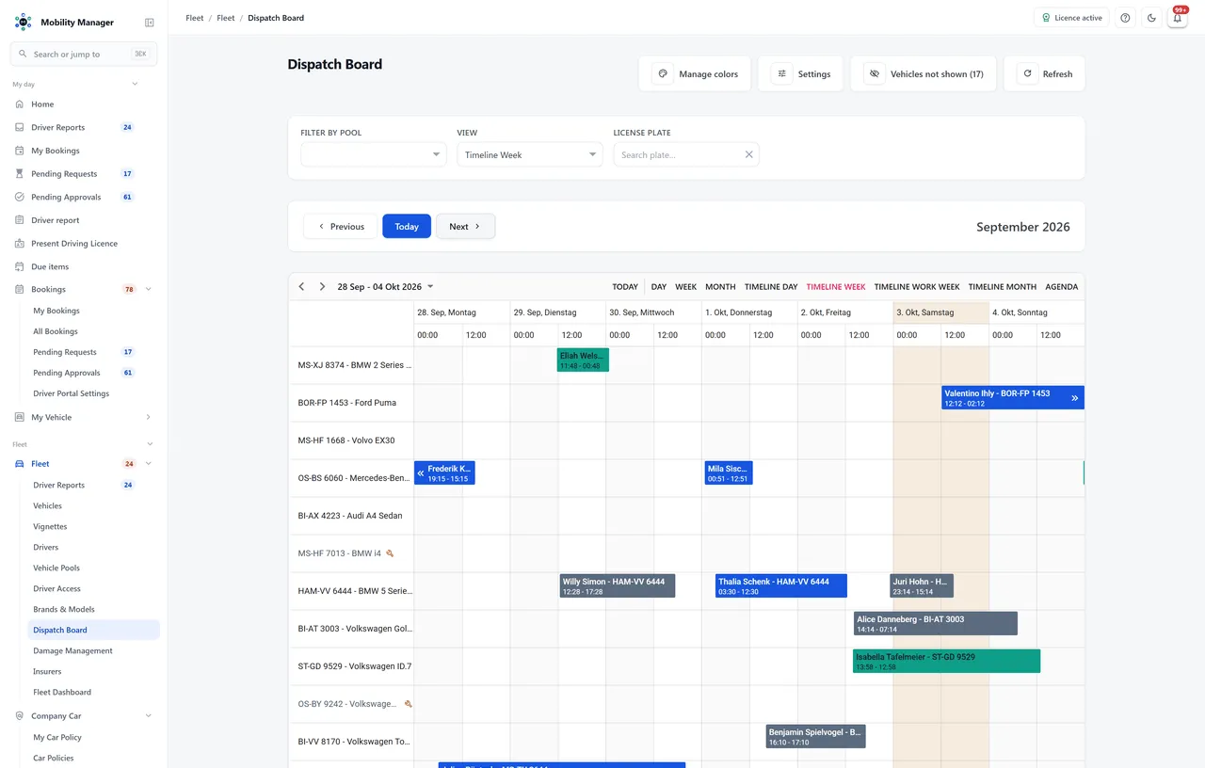
Task: Click the Search or jump to field
Action: point(83,54)
